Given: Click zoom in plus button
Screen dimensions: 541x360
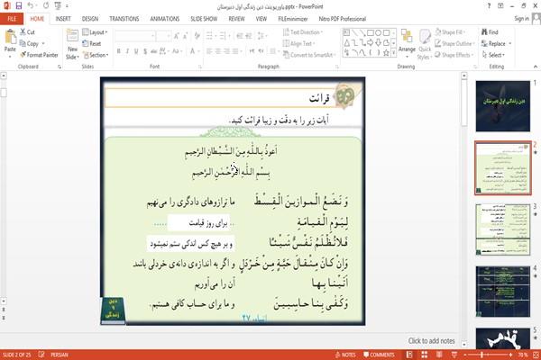Looking at the screenshot, I should click(x=510, y=355).
